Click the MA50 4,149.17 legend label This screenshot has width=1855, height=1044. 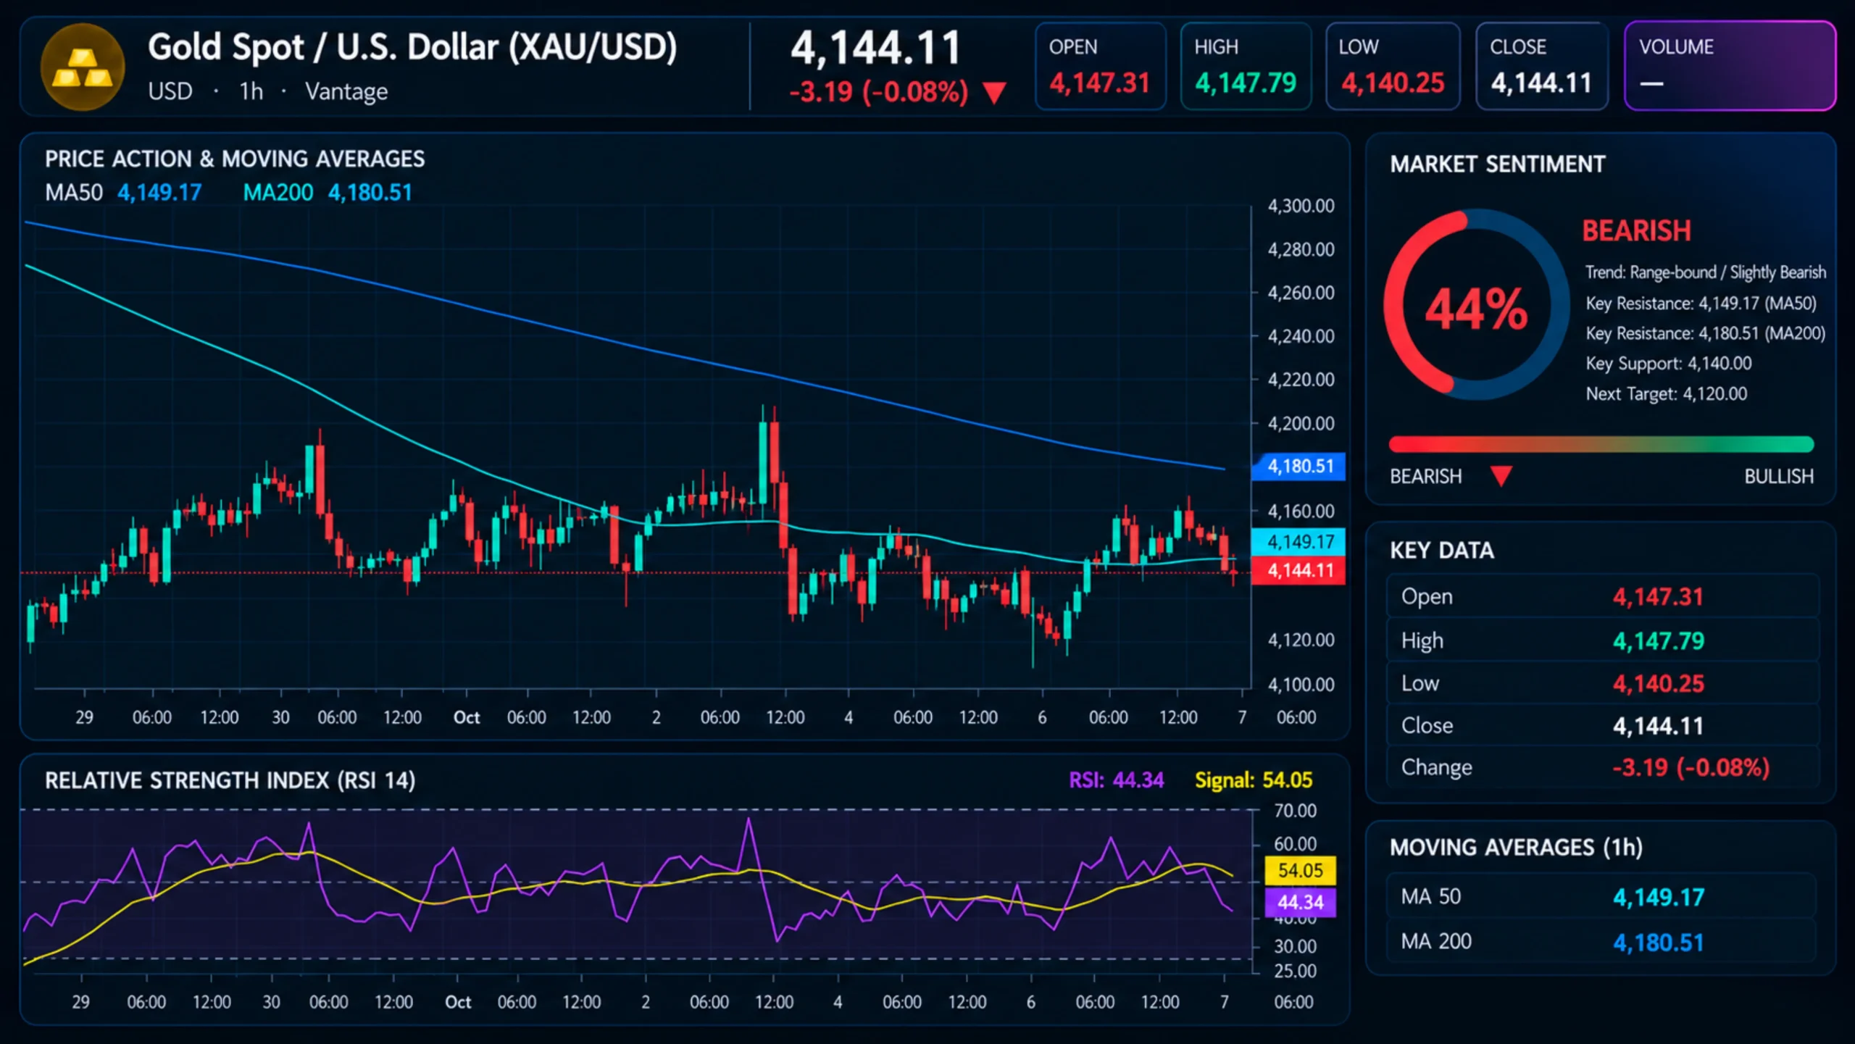point(123,193)
